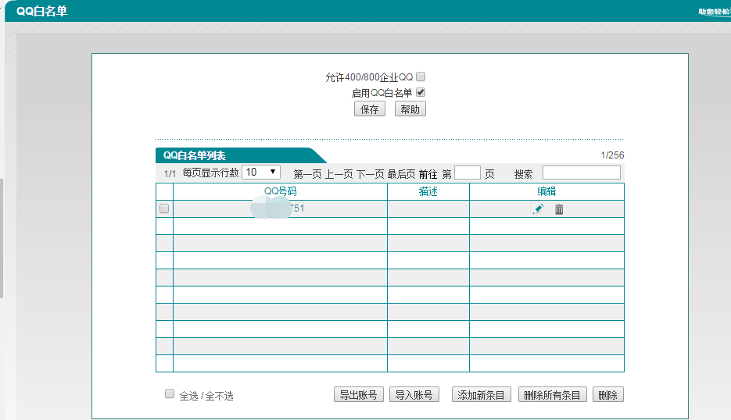
Task: Click the 前往 link
Action: click(x=428, y=174)
